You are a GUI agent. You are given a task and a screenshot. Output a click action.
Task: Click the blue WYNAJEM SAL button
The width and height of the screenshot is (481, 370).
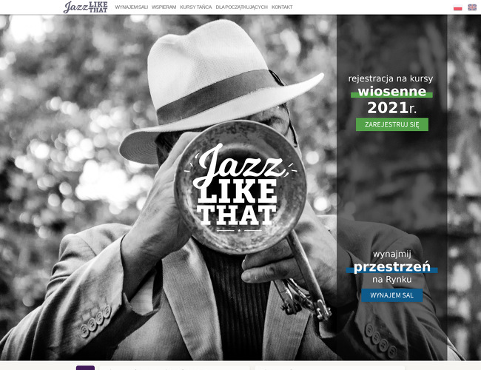(391, 295)
